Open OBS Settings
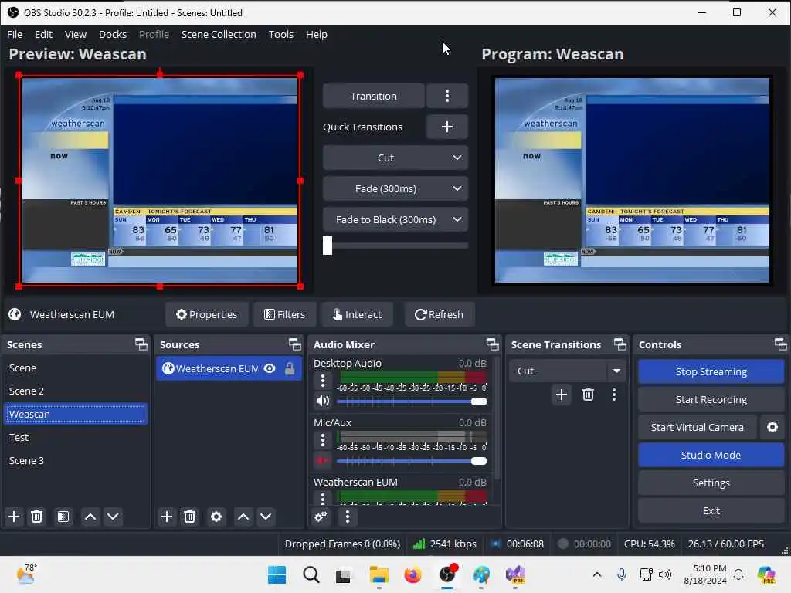The image size is (791, 593). pyautogui.click(x=711, y=483)
